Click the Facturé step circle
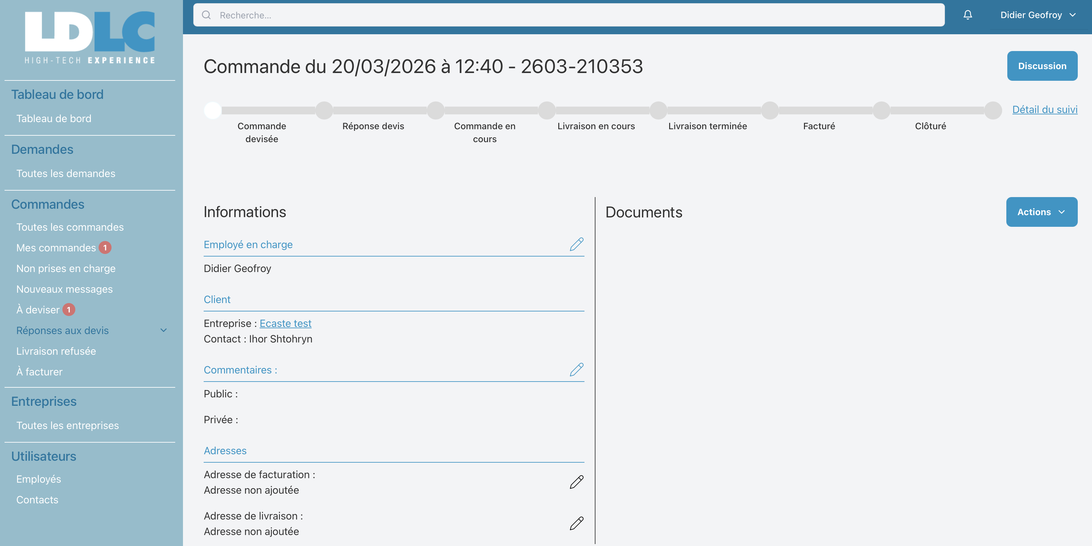The width and height of the screenshot is (1092, 546). [770, 110]
